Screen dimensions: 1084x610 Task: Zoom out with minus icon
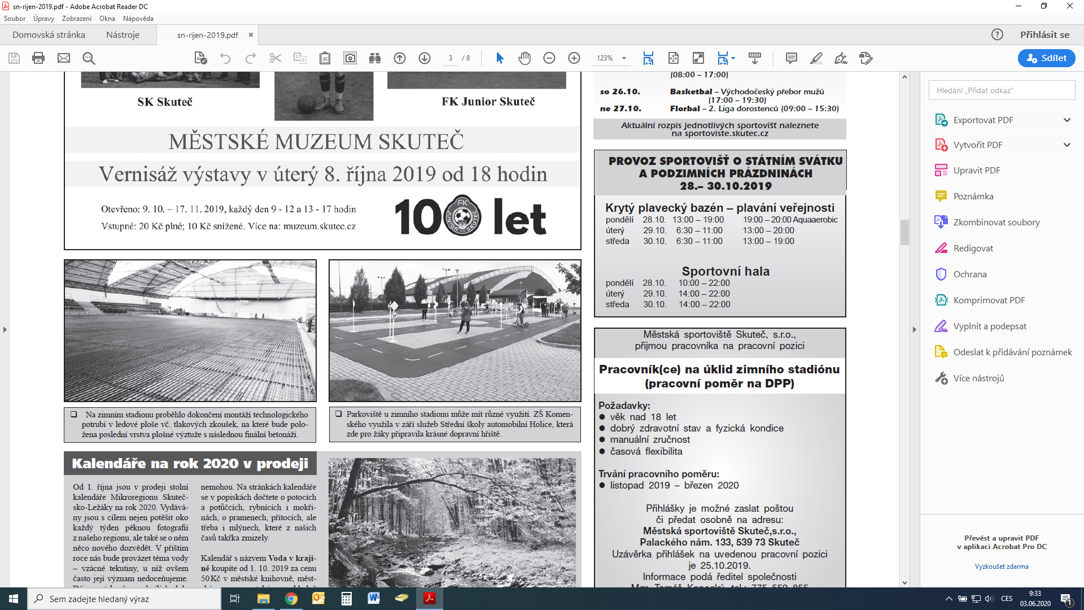click(549, 58)
